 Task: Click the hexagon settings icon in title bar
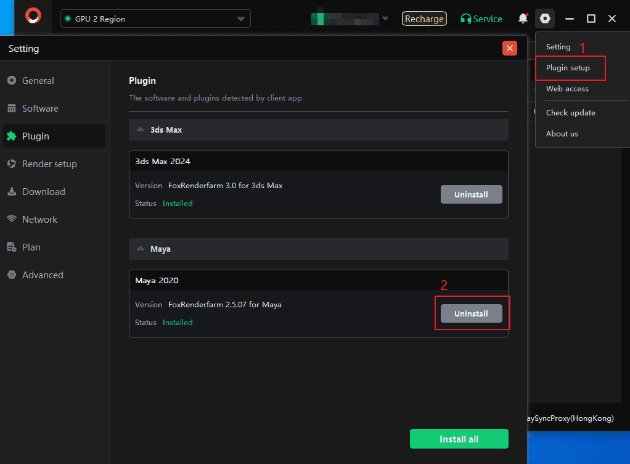click(x=545, y=19)
